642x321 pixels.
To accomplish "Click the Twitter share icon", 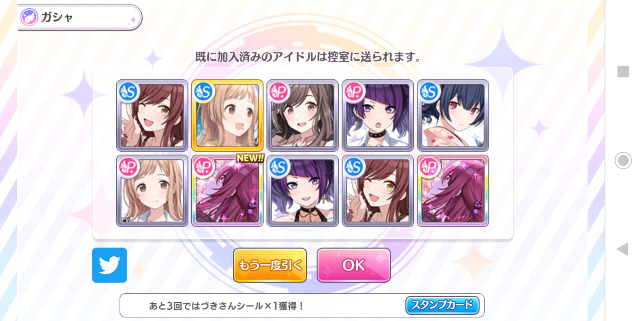I will [109, 265].
